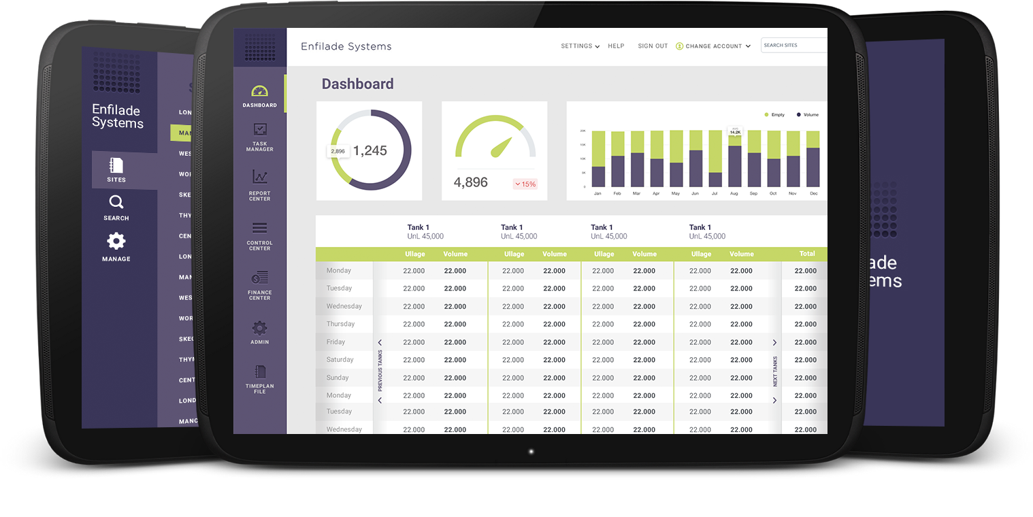The image size is (1033, 517).
Task: Click the upper Previous Tanks chevron arrow
Action: pos(380,343)
